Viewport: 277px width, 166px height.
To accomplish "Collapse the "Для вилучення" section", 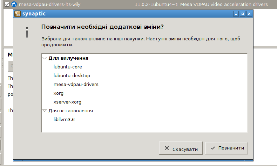I will [45, 58].
